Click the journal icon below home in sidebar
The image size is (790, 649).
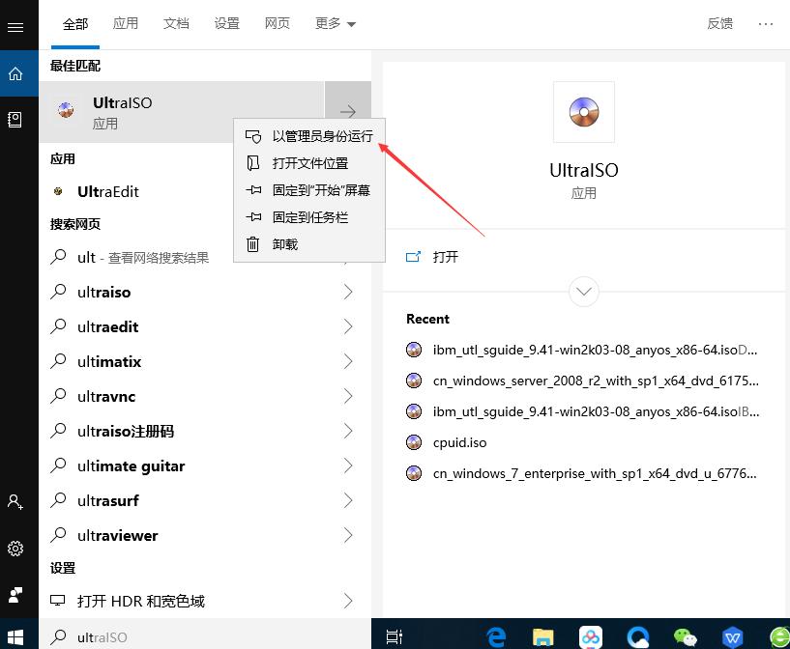[x=15, y=118]
